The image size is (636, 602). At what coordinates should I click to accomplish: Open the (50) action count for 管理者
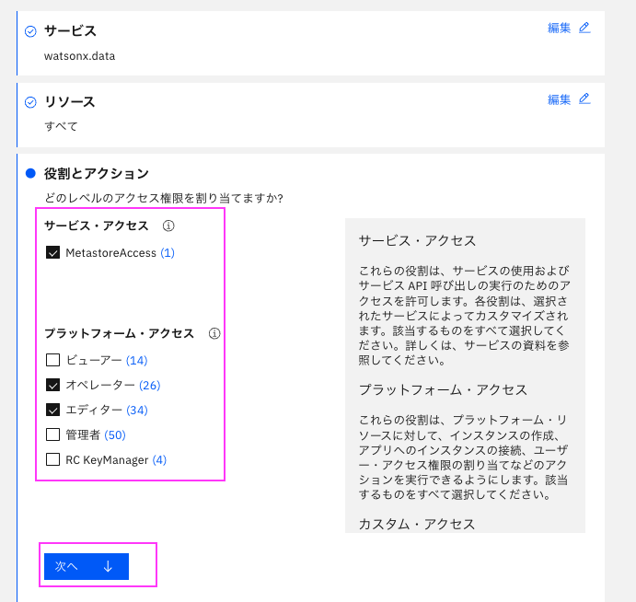[x=115, y=434]
